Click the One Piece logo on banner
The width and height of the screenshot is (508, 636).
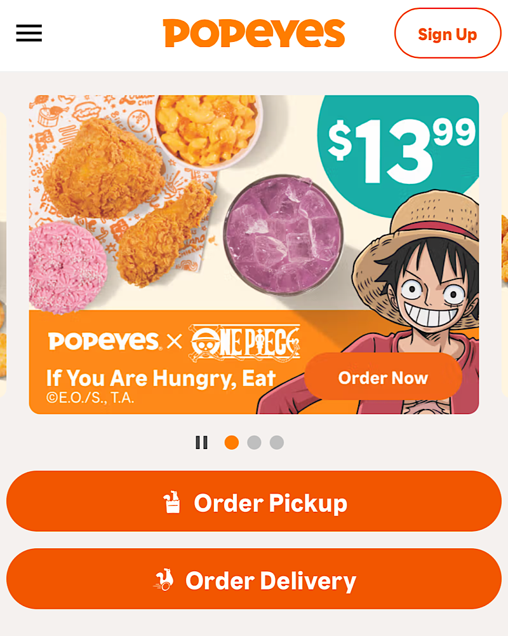pyautogui.click(x=246, y=343)
